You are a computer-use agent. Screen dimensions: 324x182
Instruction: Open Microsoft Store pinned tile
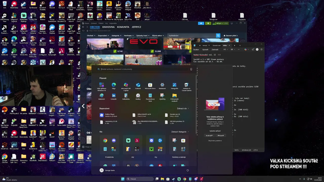tap(150, 86)
